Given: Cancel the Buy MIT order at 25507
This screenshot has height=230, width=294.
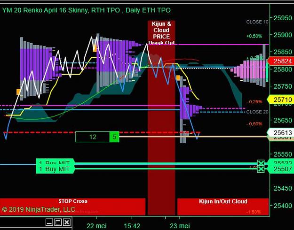Looking at the screenshot, I should coord(261,169).
